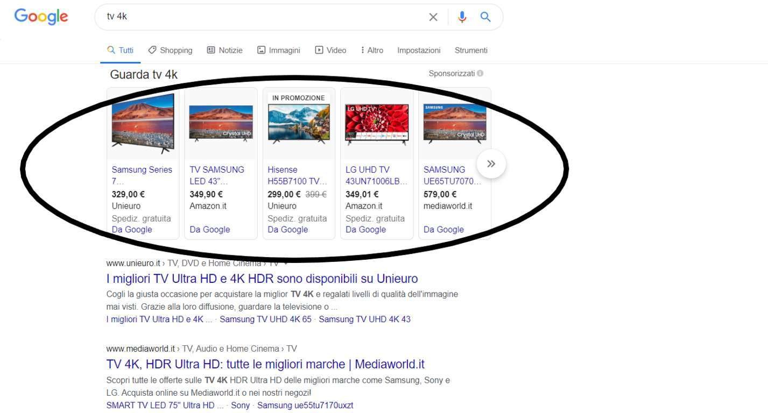Switch to the Notizie tab
The width and height of the screenshot is (768, 413).
click(225, 50)
